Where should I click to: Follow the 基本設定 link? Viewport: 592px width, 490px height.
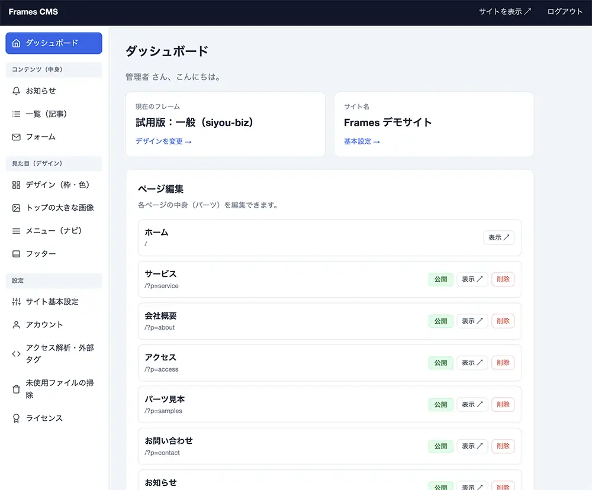pyautogui.click(x=362, y=141)
